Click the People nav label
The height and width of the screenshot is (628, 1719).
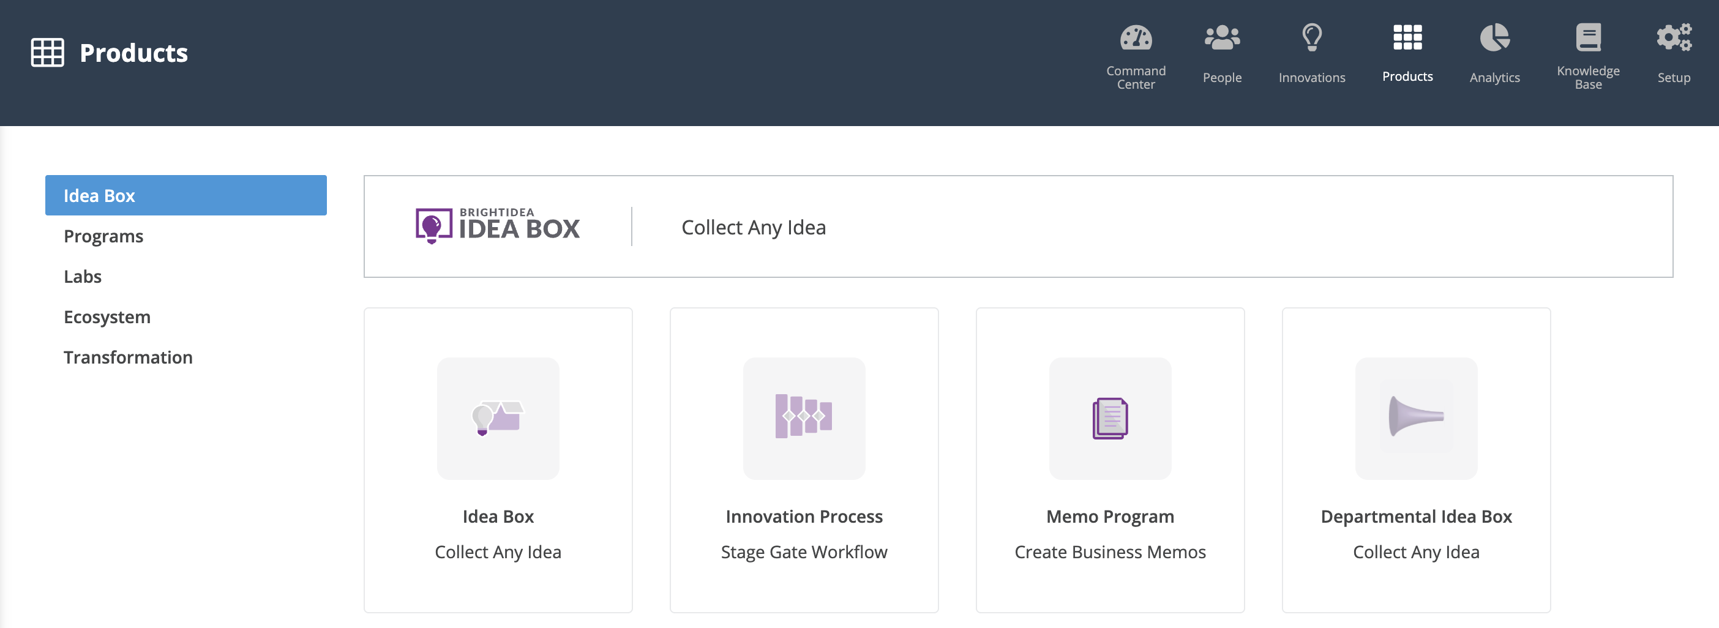[x=1222, y=77]
